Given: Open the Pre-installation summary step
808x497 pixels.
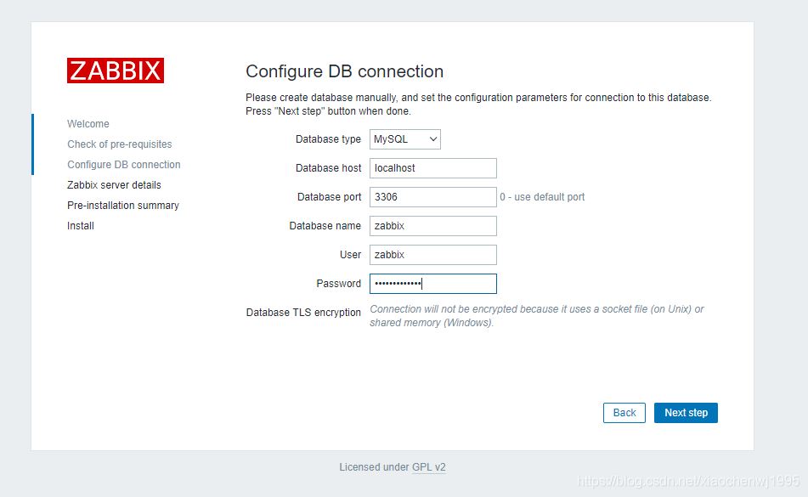Looking at the screenshot, I should pyautogui.click(x=123, y=206).
